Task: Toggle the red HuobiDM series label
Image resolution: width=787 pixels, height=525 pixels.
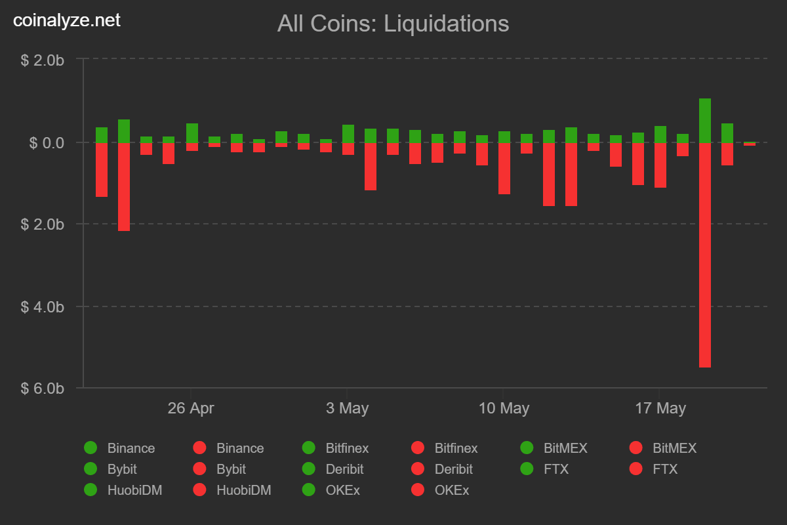Action: coord(243,490)
